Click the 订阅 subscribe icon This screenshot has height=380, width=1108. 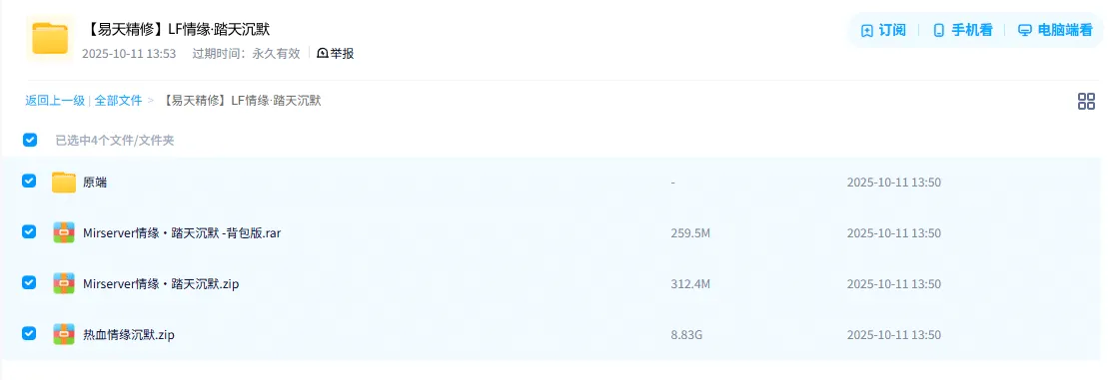(x=867, y=30)
